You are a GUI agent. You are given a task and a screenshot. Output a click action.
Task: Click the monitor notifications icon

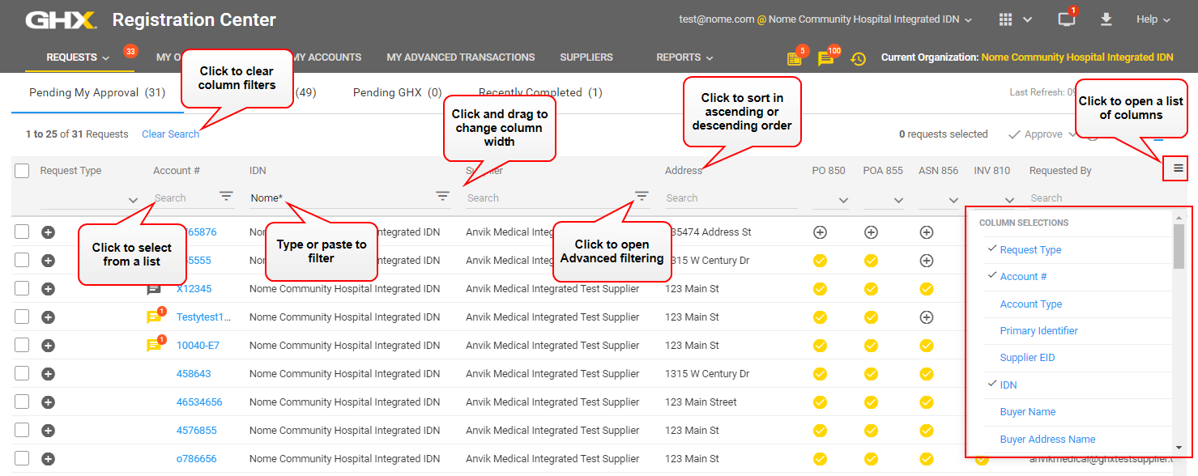[x=1067, y=19]
